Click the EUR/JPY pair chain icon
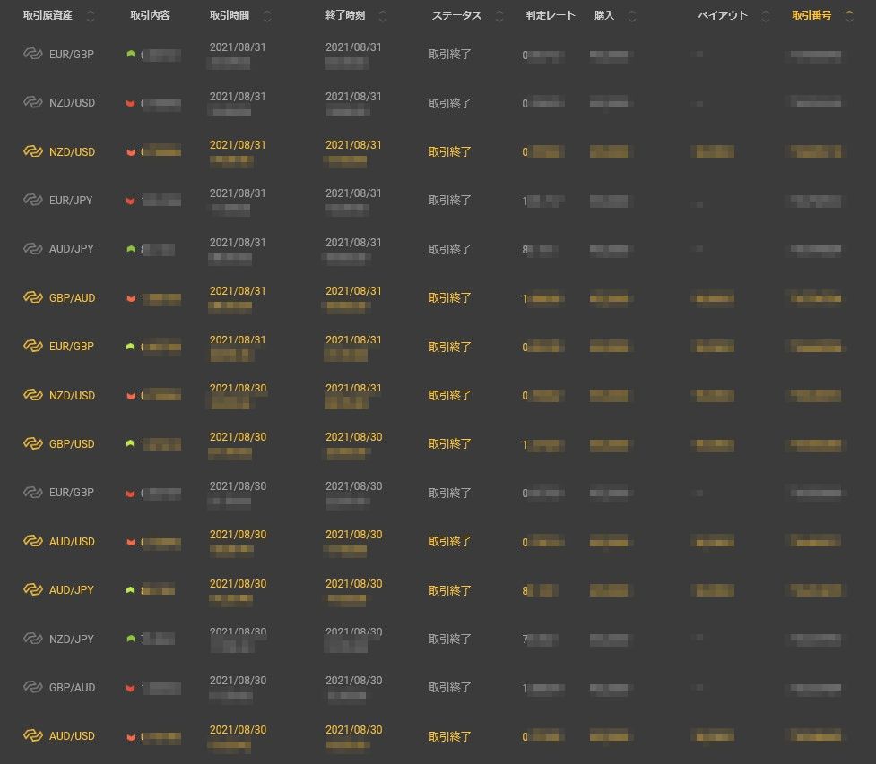 click(32, 200)
